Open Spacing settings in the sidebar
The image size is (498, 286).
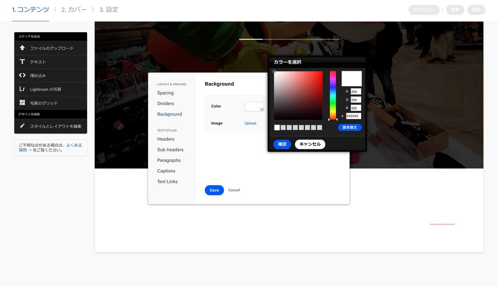[165, 93]
